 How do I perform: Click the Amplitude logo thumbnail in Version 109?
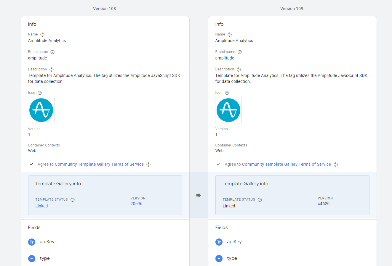[x=228, y=110]
